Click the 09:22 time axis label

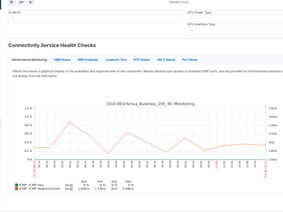70,165
